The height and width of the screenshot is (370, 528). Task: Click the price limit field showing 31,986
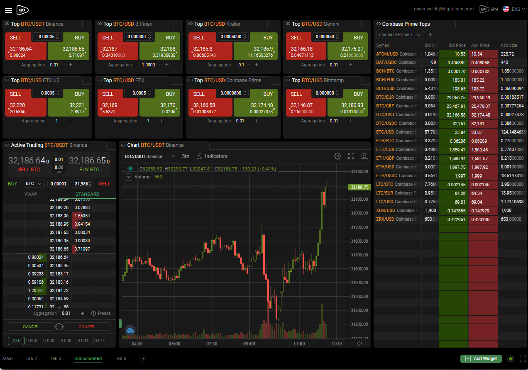click(x=83, y=183)
